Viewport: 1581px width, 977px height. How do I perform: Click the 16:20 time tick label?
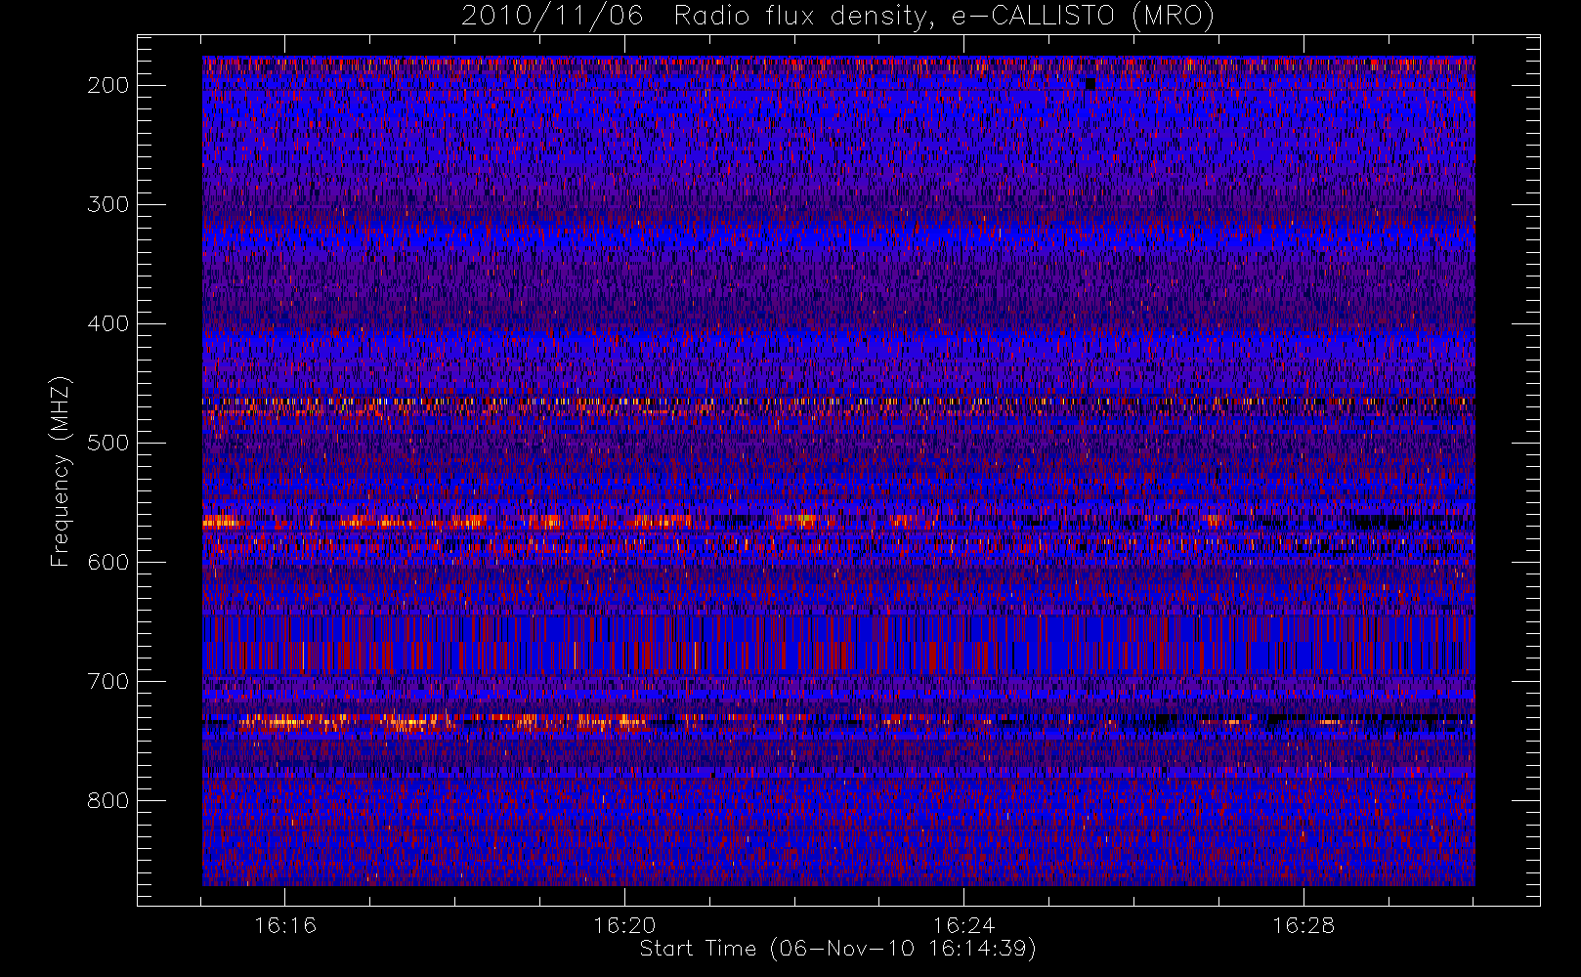click(x=624, y=925)
